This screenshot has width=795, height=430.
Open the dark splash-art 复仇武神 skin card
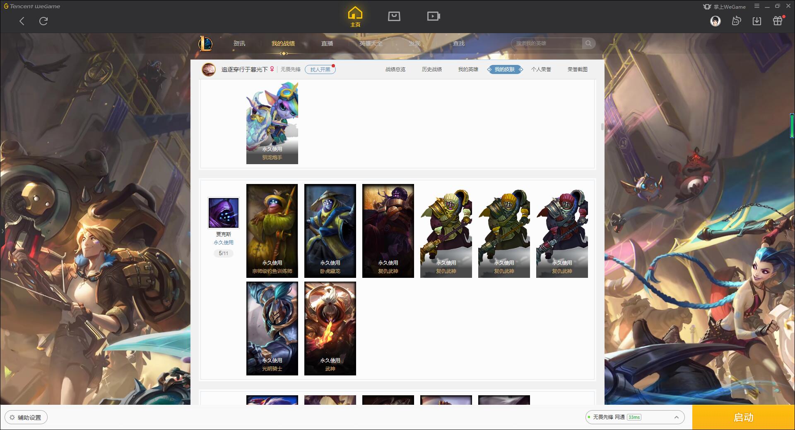388,231
